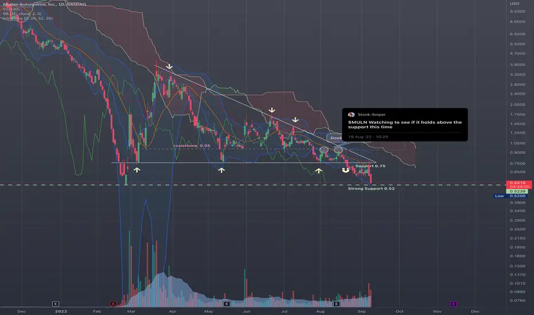The image size is (534, 315).
Task: Select the 'resistance 0.95' annotation text
Action: coord(192,145)
